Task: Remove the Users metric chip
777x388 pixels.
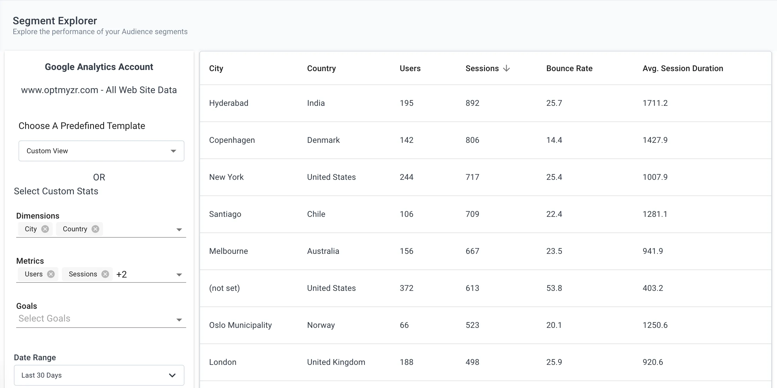Action: coord(51,274)
